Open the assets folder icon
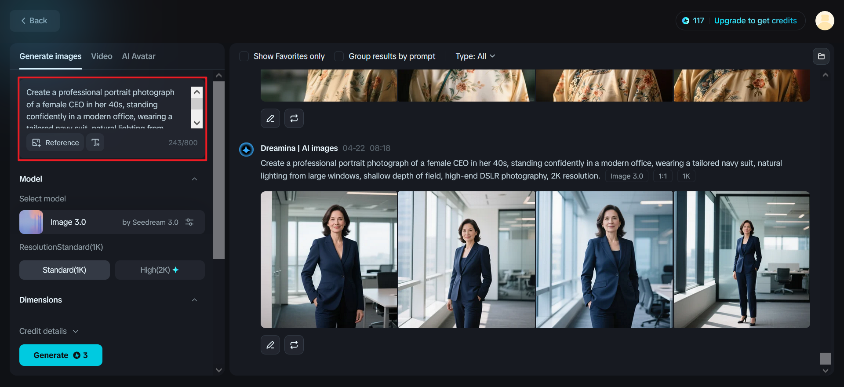The width and height of the screenshot is (844, 387). [x=821, y=56]
